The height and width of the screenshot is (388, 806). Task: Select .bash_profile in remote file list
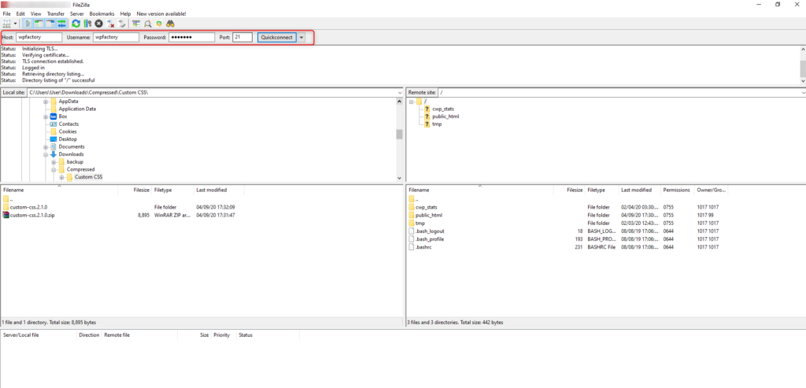[x=429, y=239]
